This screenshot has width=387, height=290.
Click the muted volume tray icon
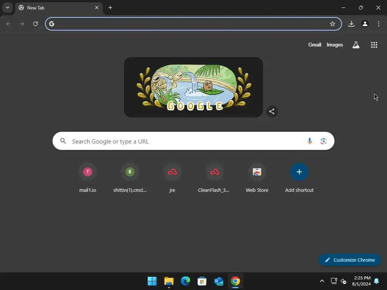(343, 281)
